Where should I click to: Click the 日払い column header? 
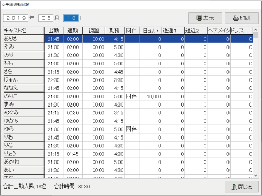pyautogui.click(x=151, y=31)
